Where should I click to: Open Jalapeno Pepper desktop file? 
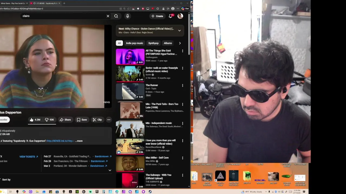point(287,179)
